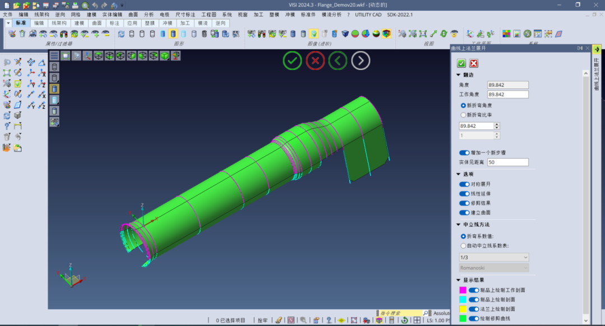Click the selected shaded cylinder in viewport side bar
605x326 pixels.
coord(54,89)
